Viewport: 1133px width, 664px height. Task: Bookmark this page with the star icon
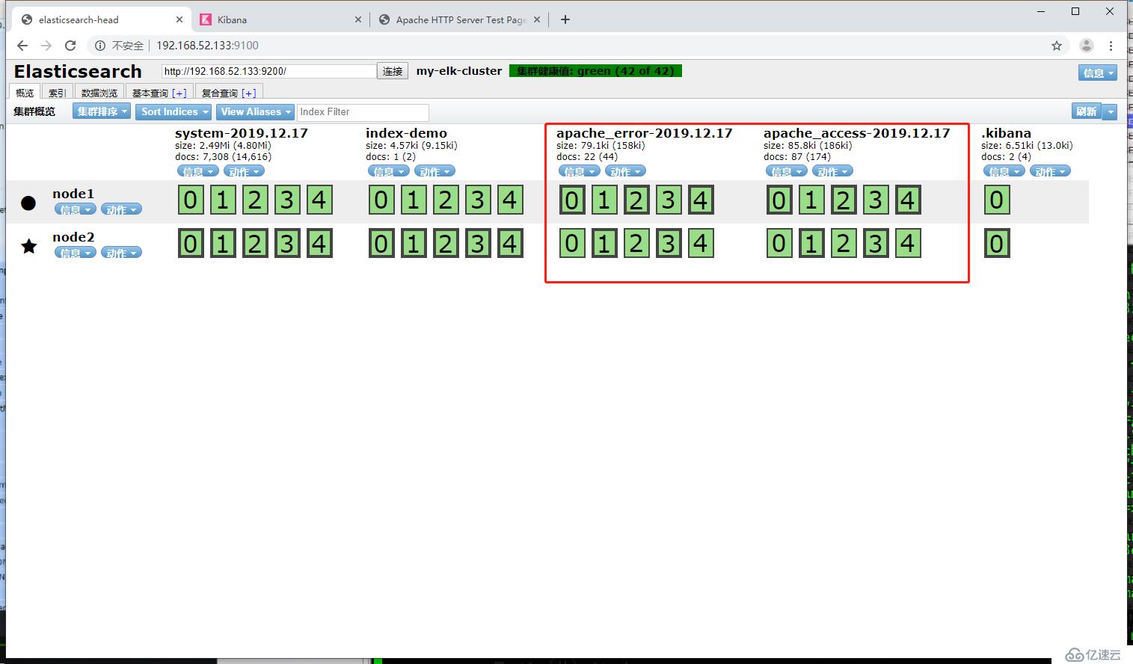pyautogui.click(x=1057, y=46)
